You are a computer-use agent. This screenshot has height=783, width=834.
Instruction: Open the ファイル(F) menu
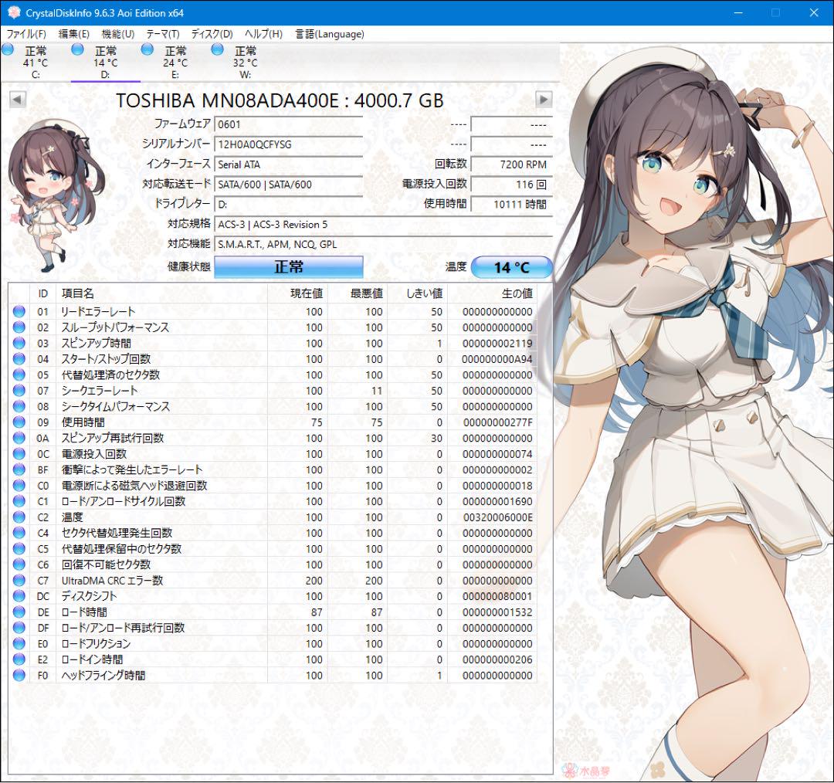pos(26,34)
